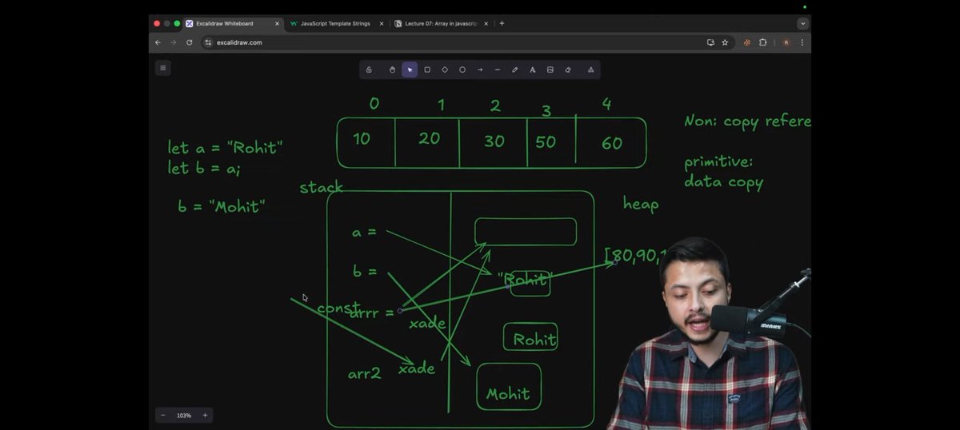Open the Extensions puzzle menu

pos(762,42)
